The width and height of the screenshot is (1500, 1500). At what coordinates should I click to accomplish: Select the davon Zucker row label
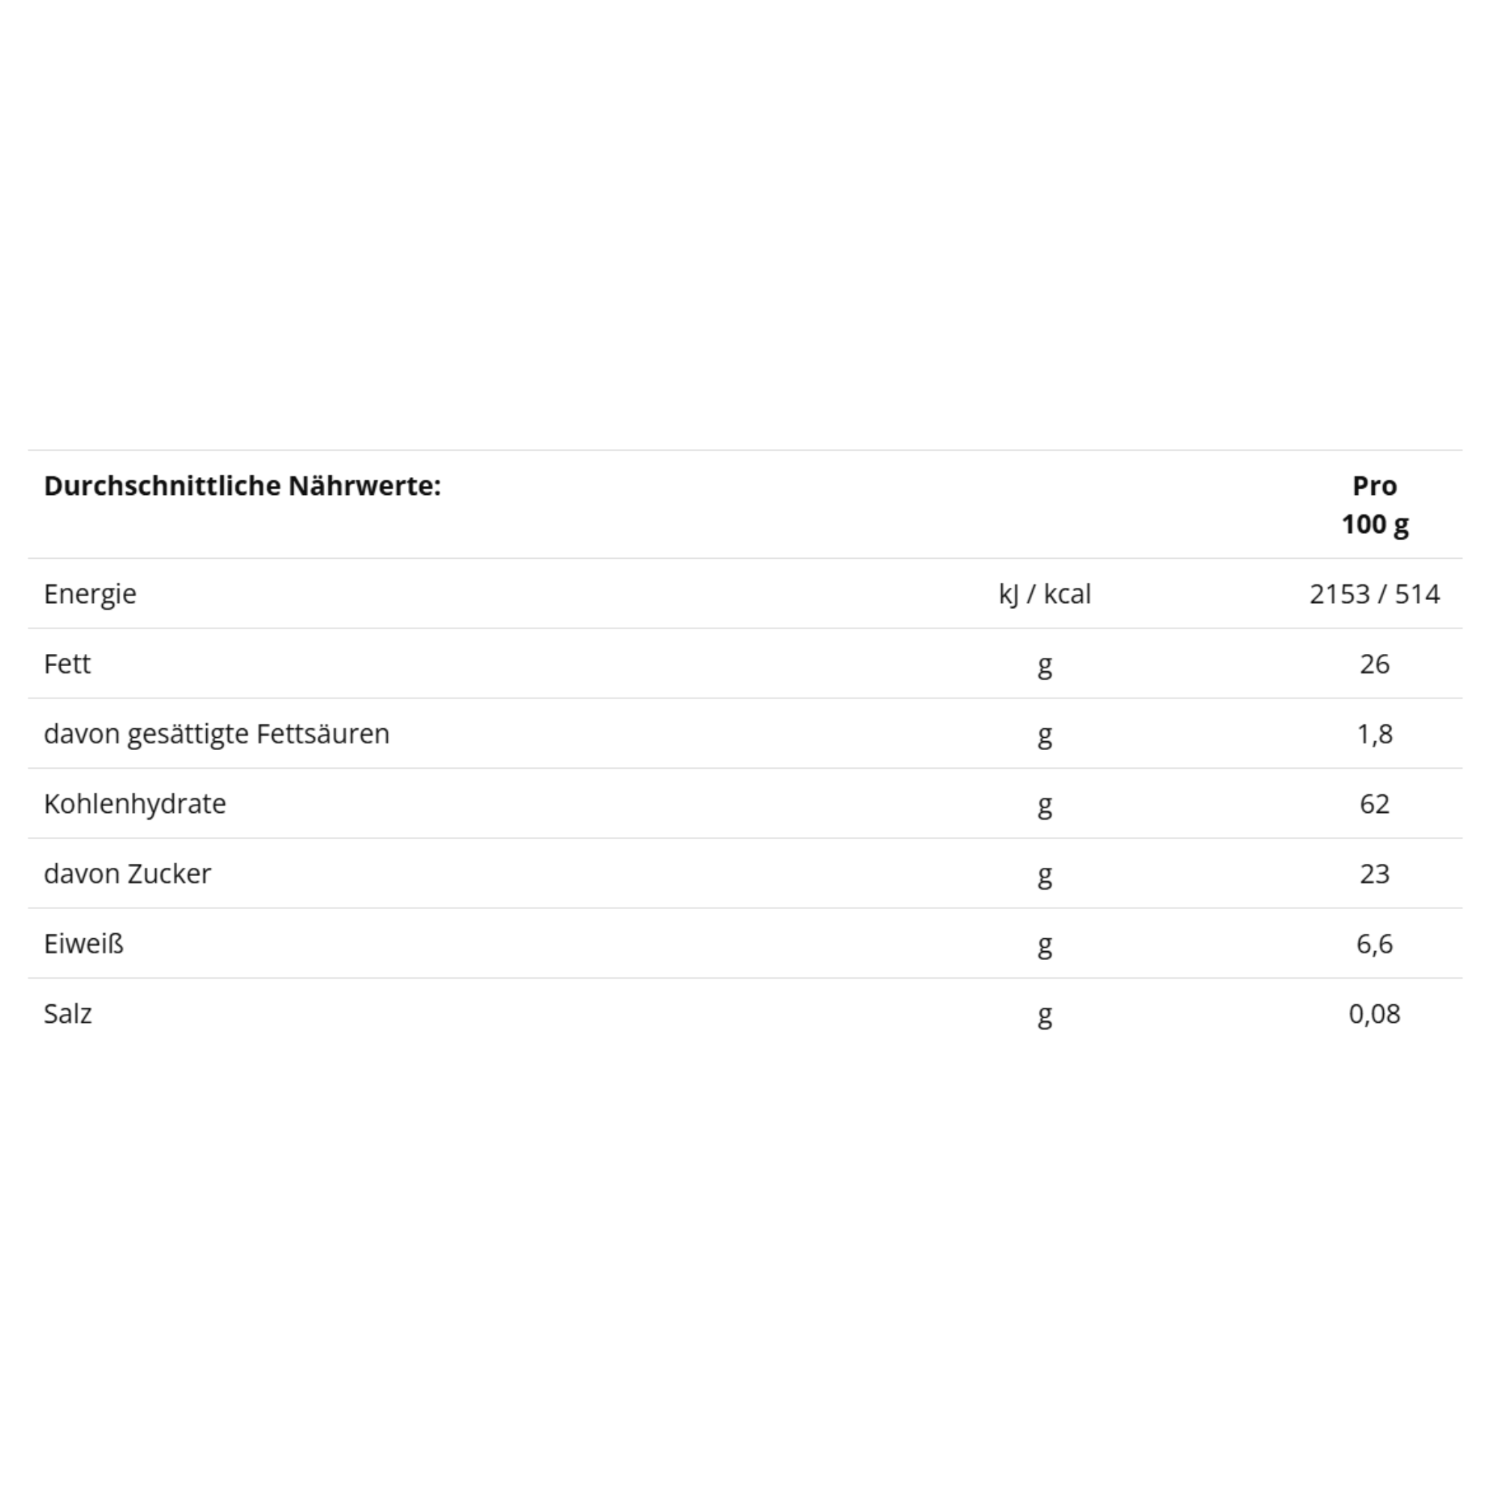127,874
